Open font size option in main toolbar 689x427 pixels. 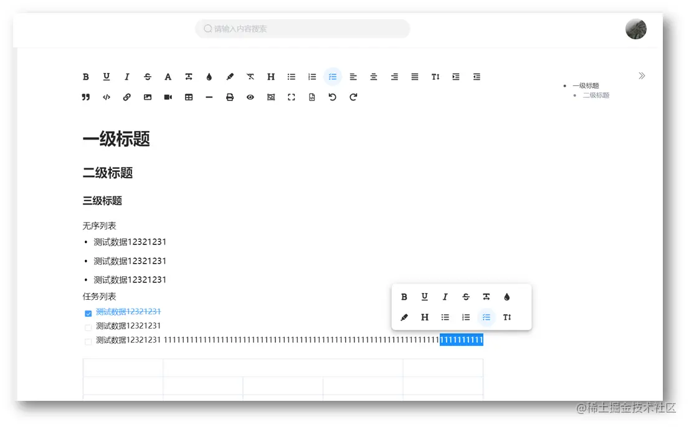pos(189,77)
